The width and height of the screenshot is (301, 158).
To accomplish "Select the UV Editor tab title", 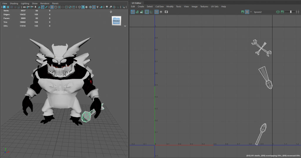I will (x=136, y=3).
